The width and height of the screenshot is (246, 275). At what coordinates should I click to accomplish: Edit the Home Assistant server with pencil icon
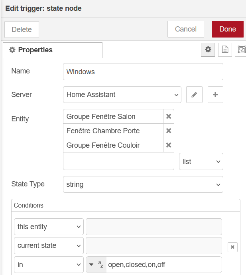194,95
